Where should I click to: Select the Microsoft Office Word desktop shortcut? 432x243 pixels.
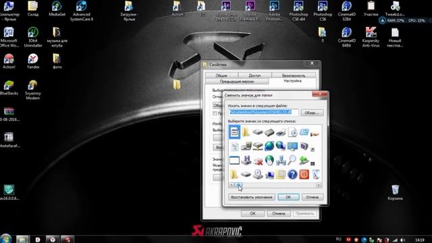[9, 38]
